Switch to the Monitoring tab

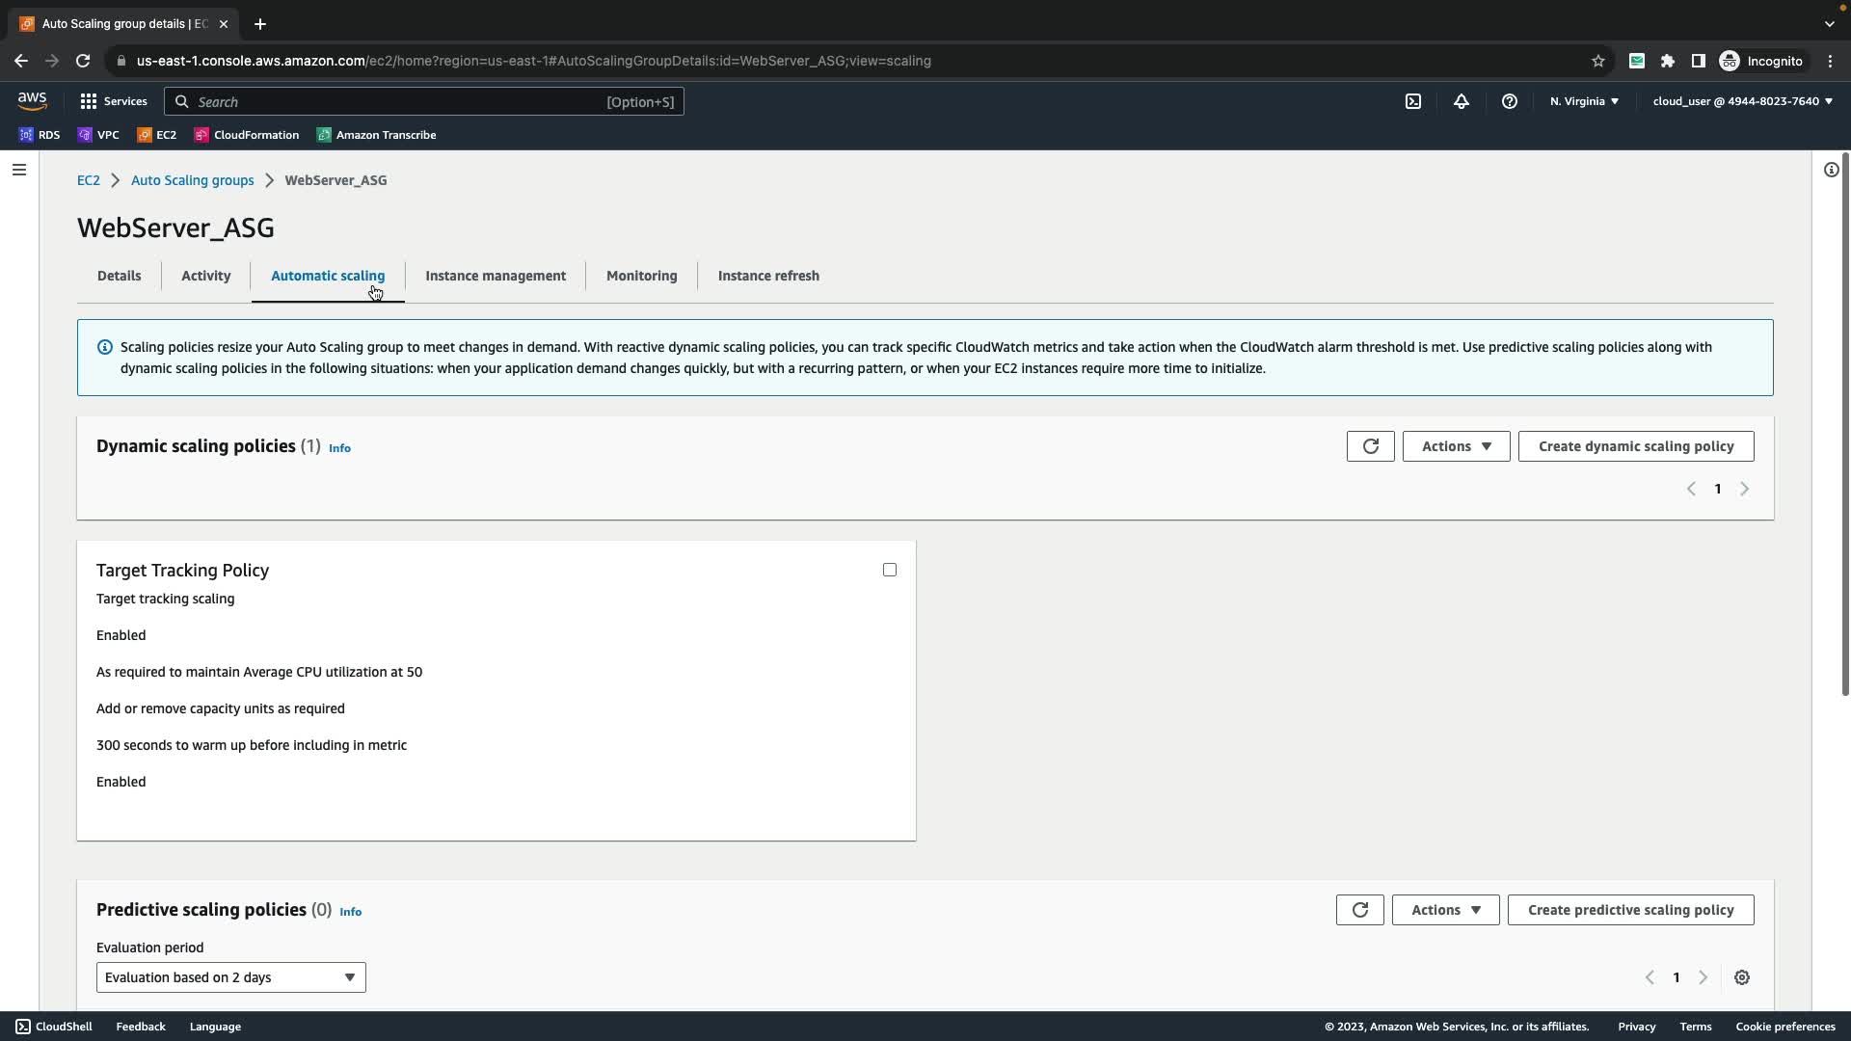coord(641,276)
